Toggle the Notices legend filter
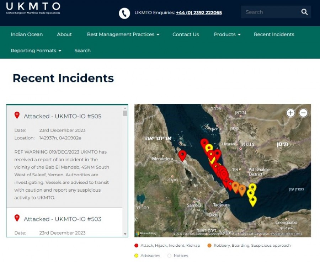Image resolution: width=320 pixels, height=262 pixels. (169, 256)
